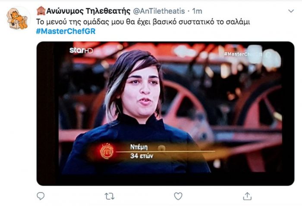Viewport: 302px width, 206px height.
Task: Click the name caption Ντέμη in the photo
Action: pos(139,147)
